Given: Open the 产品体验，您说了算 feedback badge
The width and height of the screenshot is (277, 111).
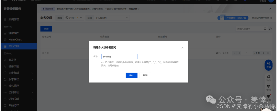Looking at the screenshot, I should point(233,18).
